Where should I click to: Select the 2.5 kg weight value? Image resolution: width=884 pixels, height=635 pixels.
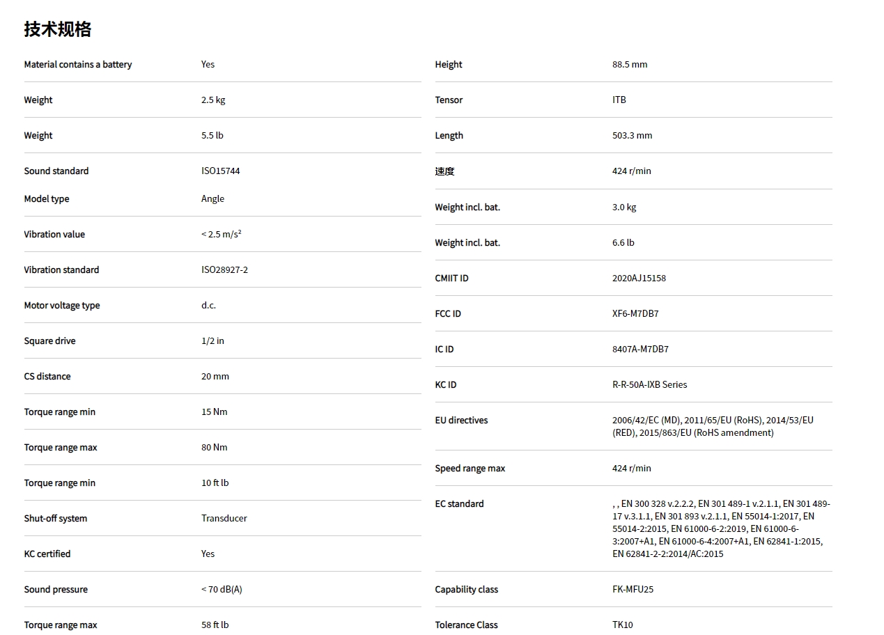coord(213,100)
